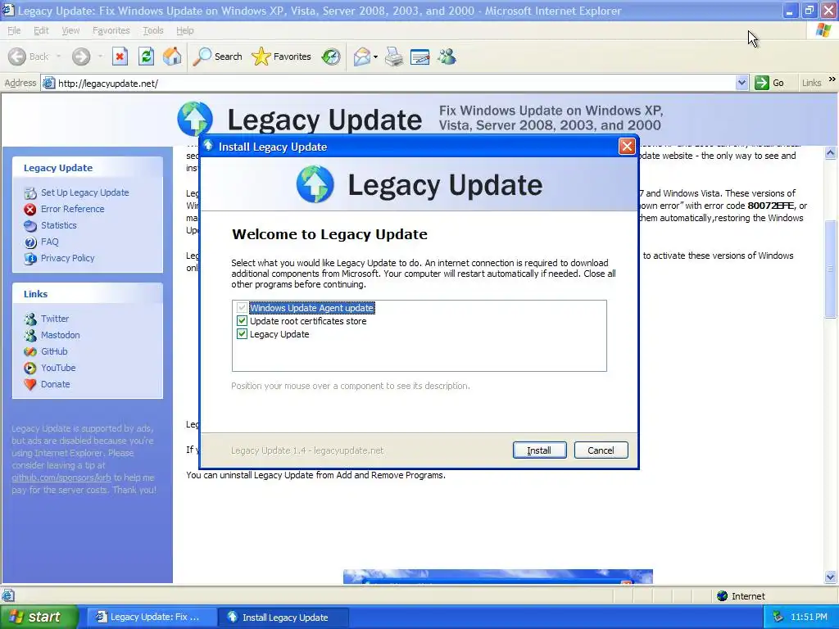The image size is (839, 629).
Task: Click the Mastodon people icon in Links
Action: [30, 335]
